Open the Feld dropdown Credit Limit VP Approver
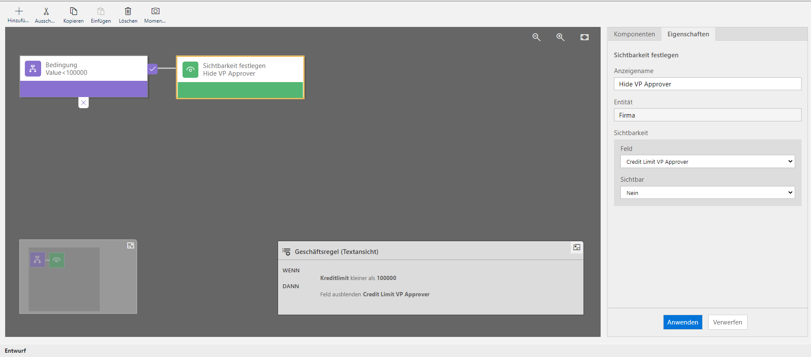 pyautogui.click(x=707, y=162)
